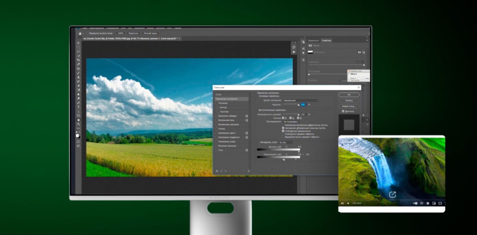Click the Полный экран button in options bar

(x=150, y=33)
